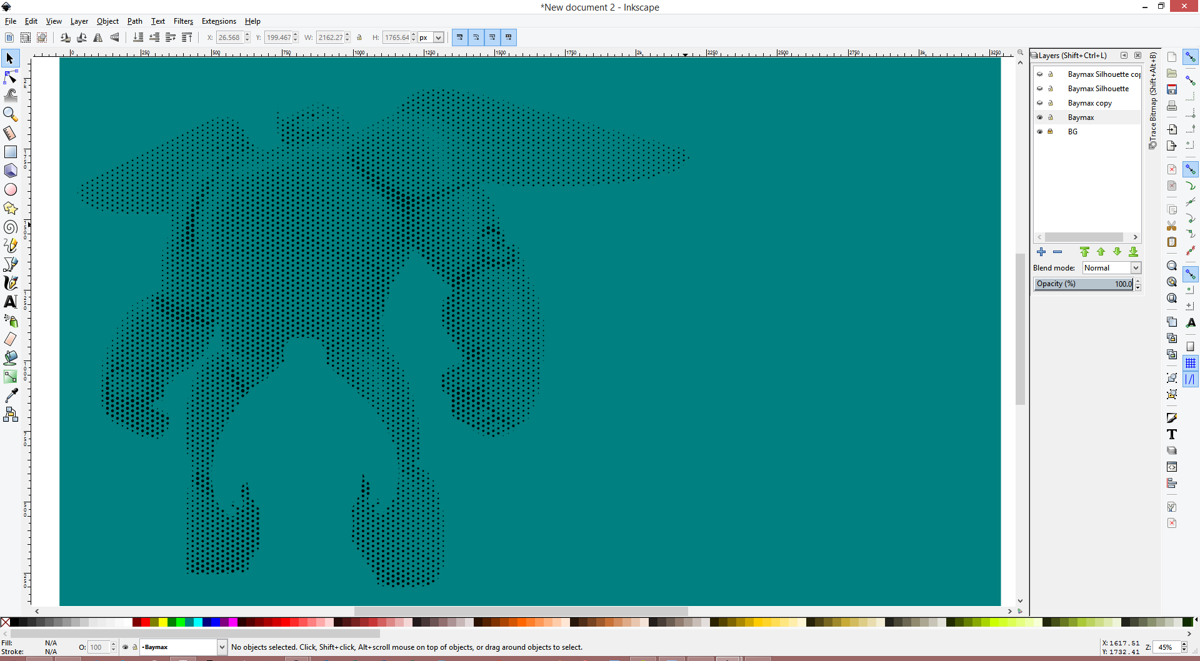Image resolution: width=1200 pixels, height=661 pixels.
Task: Select the Text tool
Action: point(10,302)
